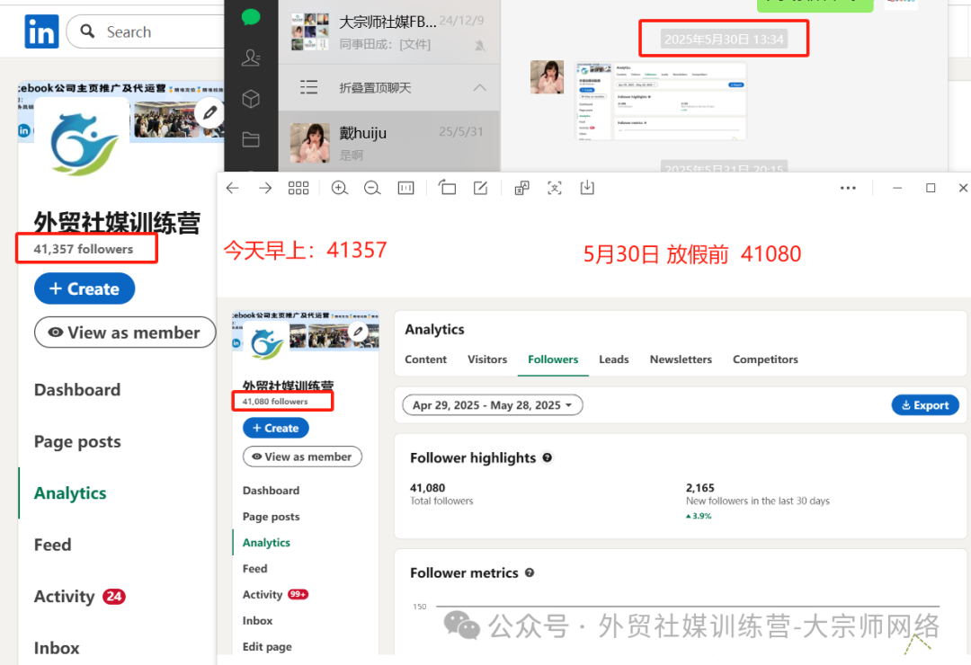This screenshot has height=665, width=971.
Task: Click the large View as member button
Action: [x=125, y=332]
